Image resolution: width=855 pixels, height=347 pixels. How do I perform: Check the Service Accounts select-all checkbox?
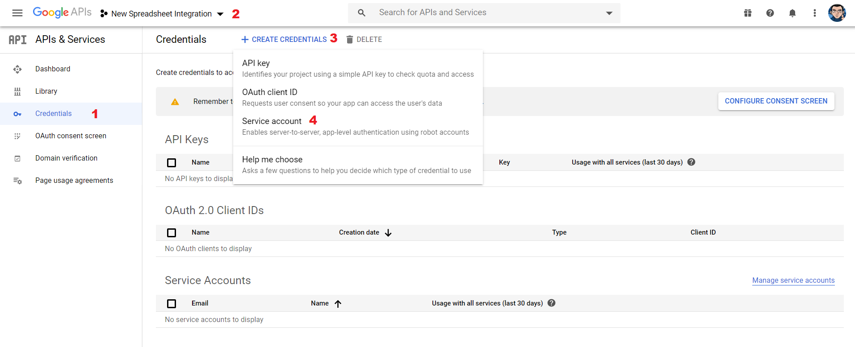pyautogui.click(x=172, y=303)
